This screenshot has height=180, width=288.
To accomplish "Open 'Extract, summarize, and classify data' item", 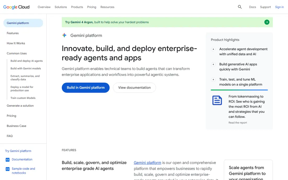I will click(x=25, y=78).
